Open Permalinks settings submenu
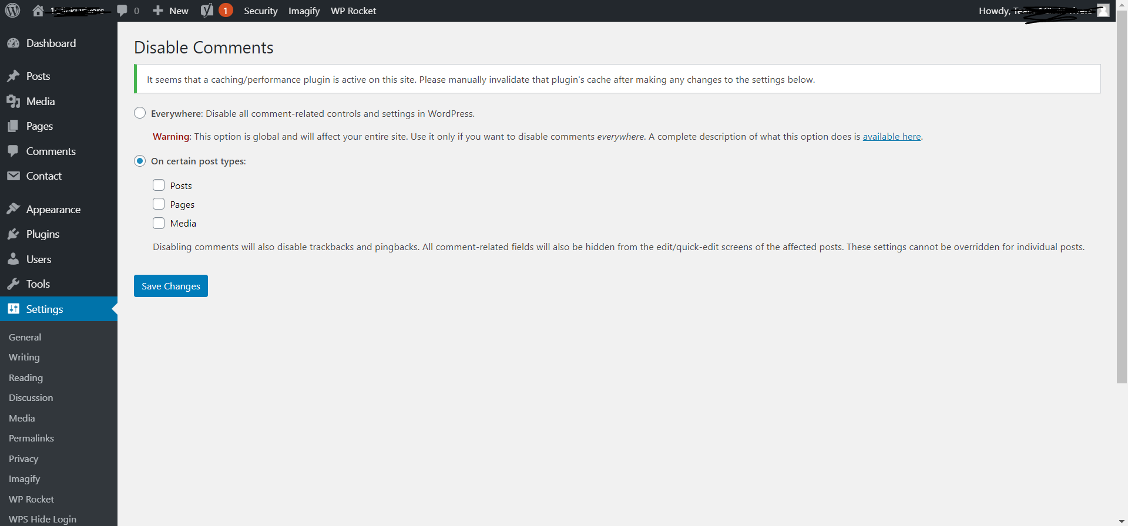 [31, 439]
